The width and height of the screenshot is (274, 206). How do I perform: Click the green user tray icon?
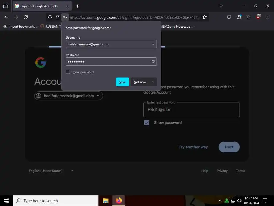pyautogui.click(x=227, y=201)
